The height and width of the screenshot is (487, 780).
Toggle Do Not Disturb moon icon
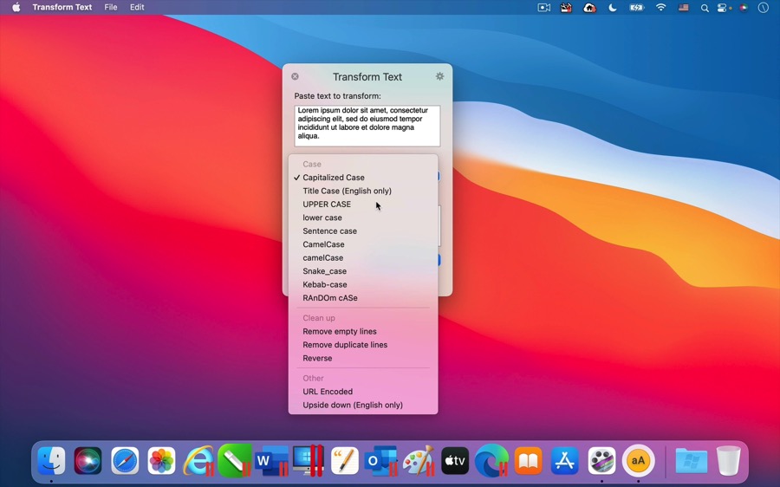point(613,8)
